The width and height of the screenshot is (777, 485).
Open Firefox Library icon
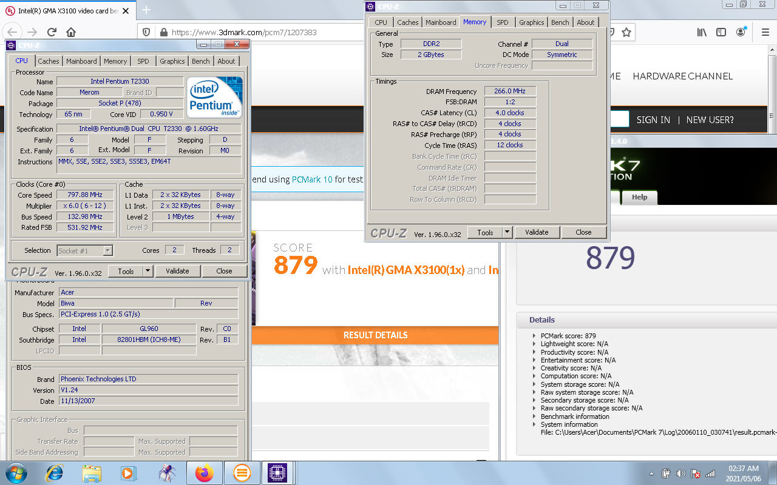click(702, 32)
